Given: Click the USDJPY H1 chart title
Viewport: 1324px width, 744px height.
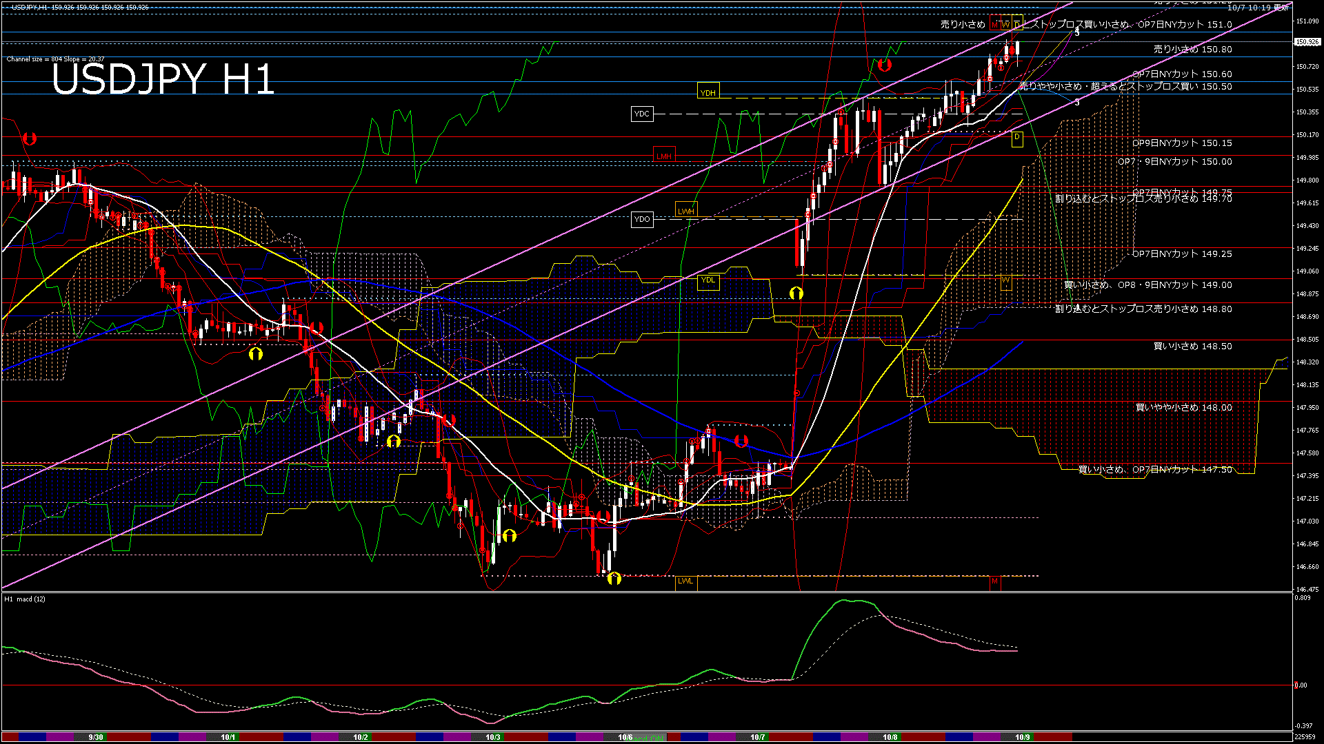Looking at the screenshot, I should point(163,79).
